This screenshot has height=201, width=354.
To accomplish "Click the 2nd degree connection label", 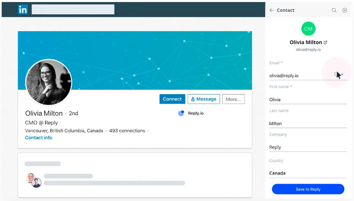I will pos(73,113).
